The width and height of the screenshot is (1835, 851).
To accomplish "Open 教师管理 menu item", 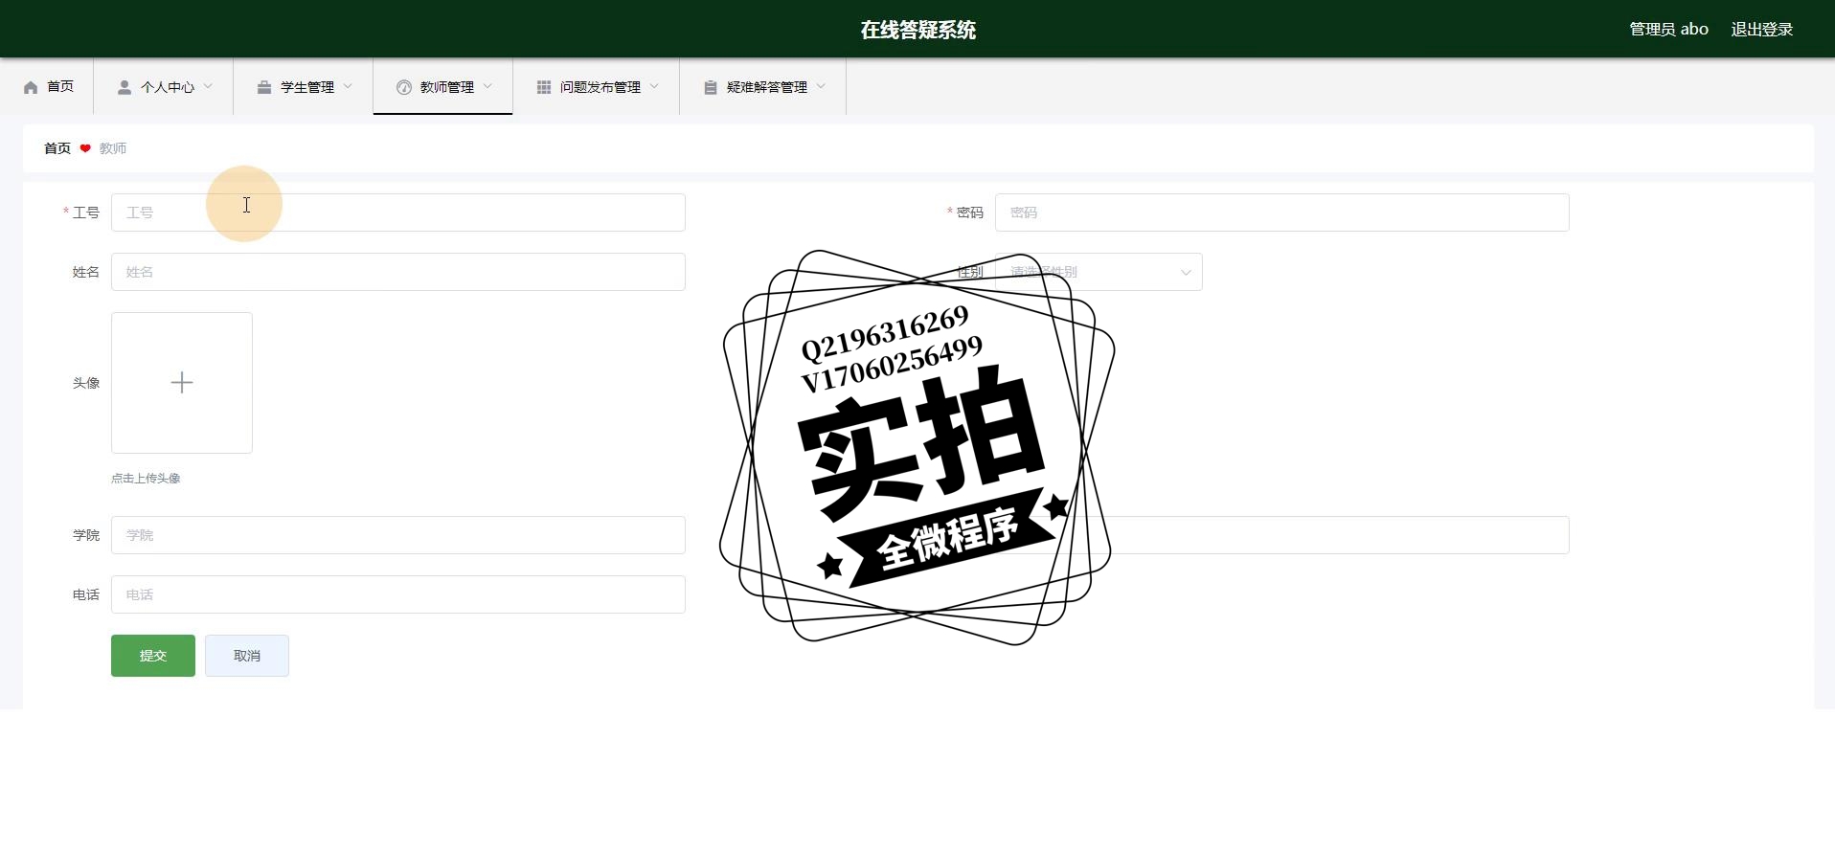I will (x=443, y=86).
